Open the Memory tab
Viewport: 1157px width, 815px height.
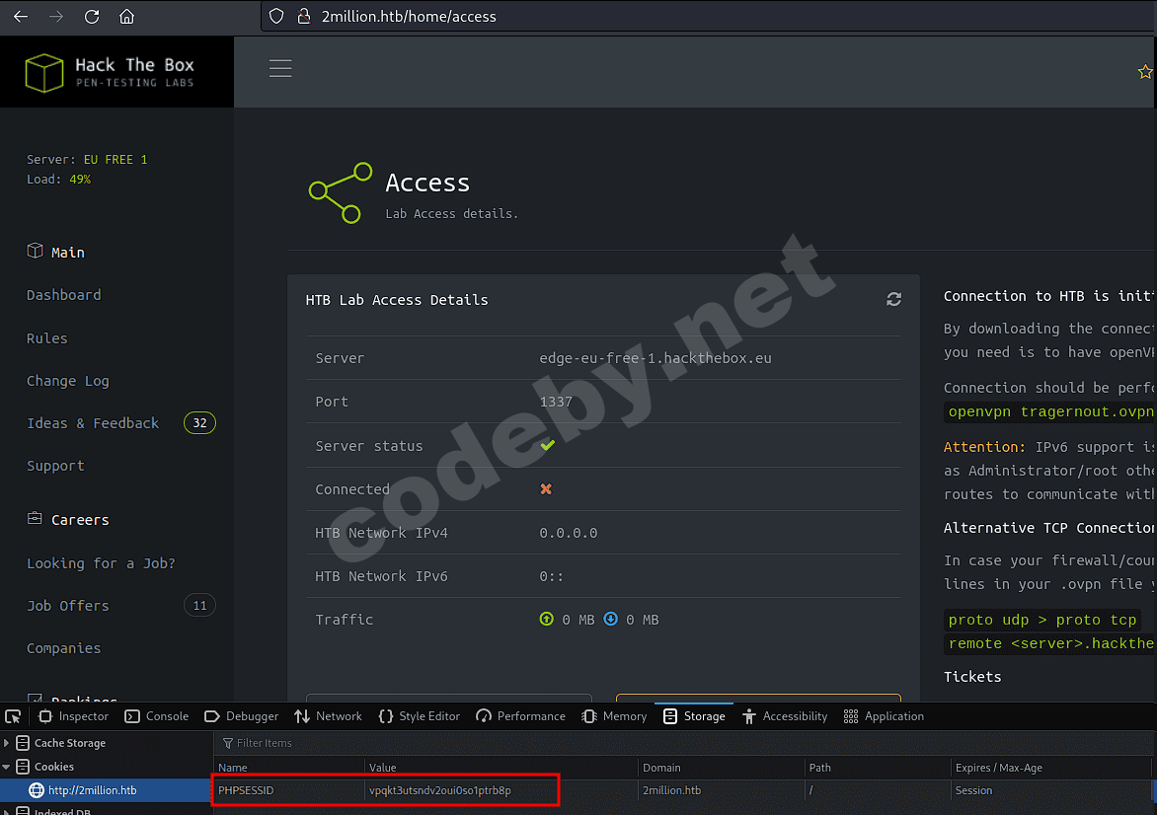pyautogui.click(x=614, y=716)
